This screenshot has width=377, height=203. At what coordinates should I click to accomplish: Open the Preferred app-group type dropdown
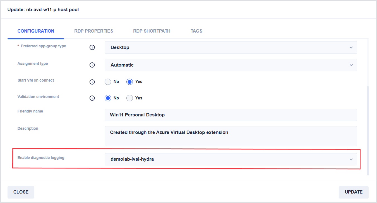pyautogui.click(x=231, y=47)
